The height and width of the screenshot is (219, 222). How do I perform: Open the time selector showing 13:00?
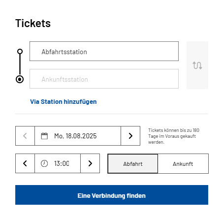[x=58, y=163]
